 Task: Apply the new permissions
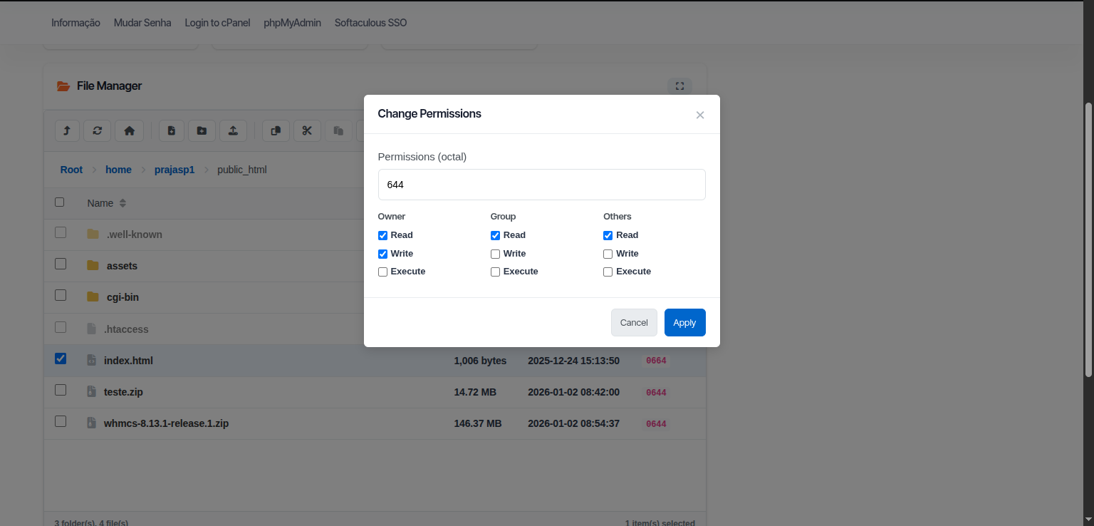684,322
